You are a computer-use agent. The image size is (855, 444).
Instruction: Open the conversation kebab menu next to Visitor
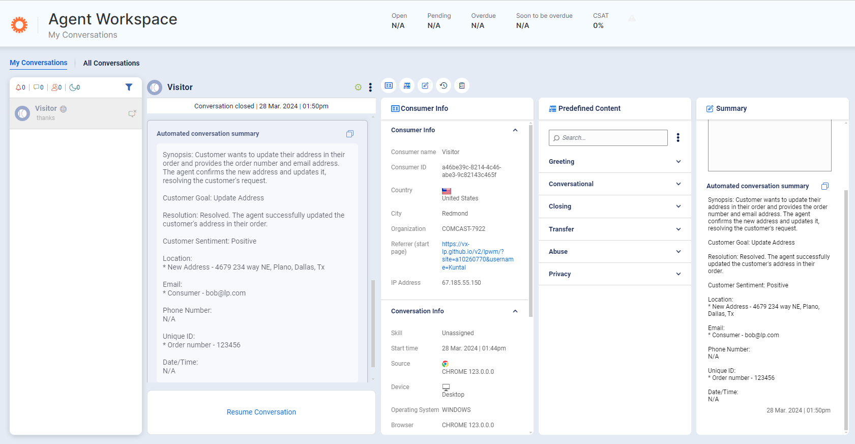click(x=370, y=87)
